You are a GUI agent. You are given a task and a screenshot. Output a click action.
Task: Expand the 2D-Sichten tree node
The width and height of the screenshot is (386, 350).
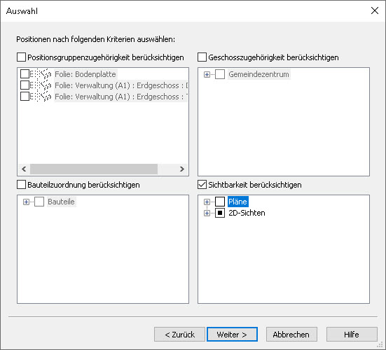click(207, 213)
